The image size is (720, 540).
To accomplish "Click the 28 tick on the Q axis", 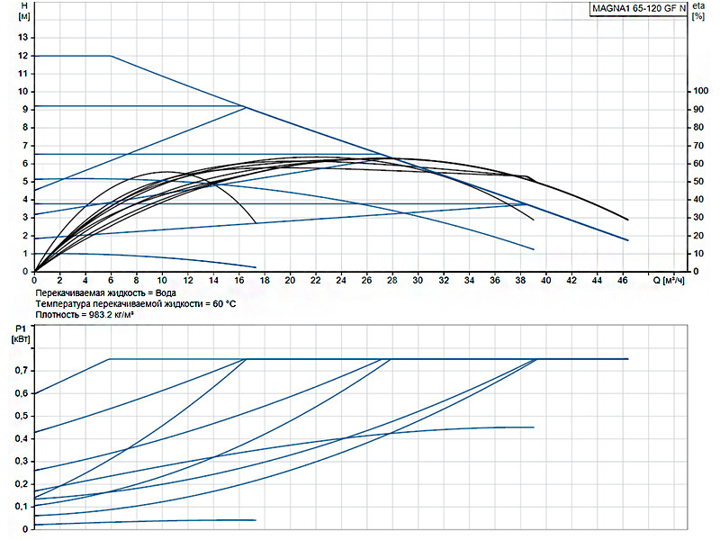I will 391,280.
